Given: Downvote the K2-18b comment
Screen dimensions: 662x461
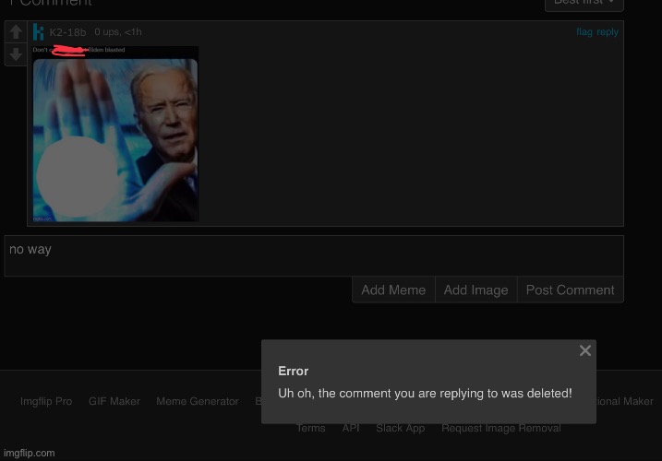Looking at the screenshot, I should point(16,54).
